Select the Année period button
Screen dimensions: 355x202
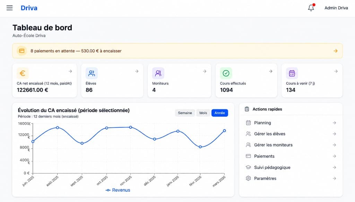click(x=219, y=113)
